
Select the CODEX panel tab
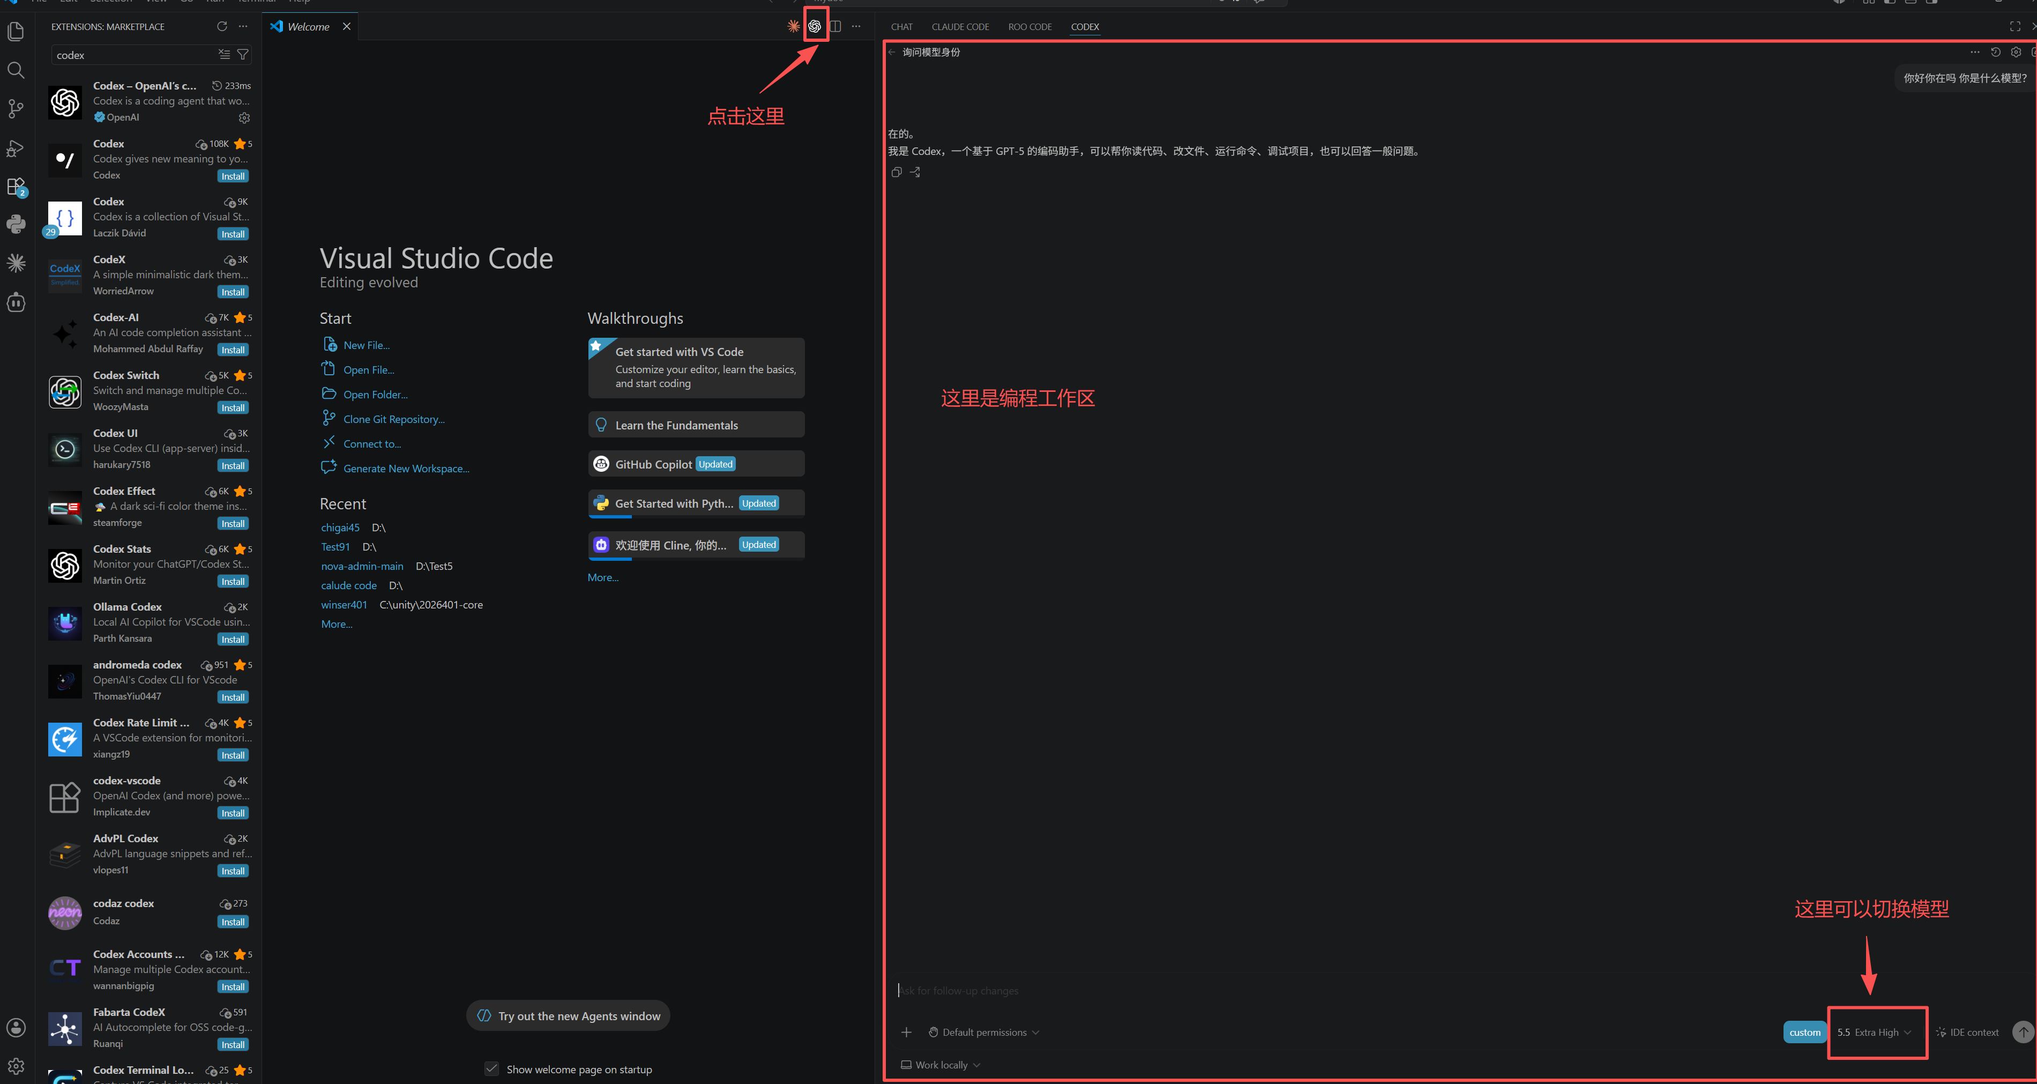pos(1085,26)
